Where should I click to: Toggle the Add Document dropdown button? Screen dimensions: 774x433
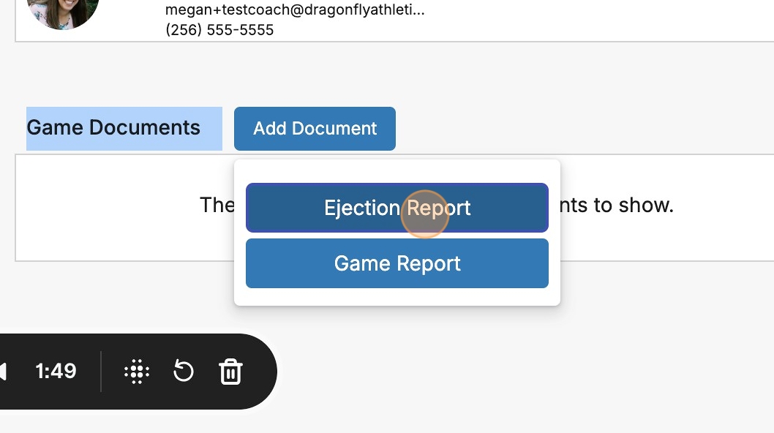pyautogui.click(x=315, y=129)
